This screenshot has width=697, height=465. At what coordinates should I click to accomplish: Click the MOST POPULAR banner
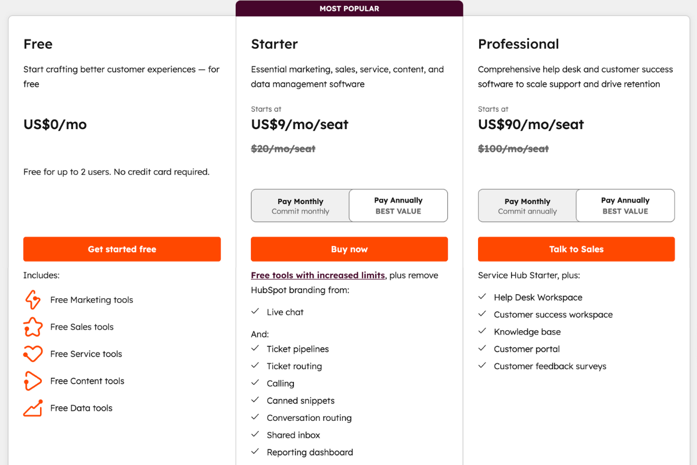(x=349, y=8)
